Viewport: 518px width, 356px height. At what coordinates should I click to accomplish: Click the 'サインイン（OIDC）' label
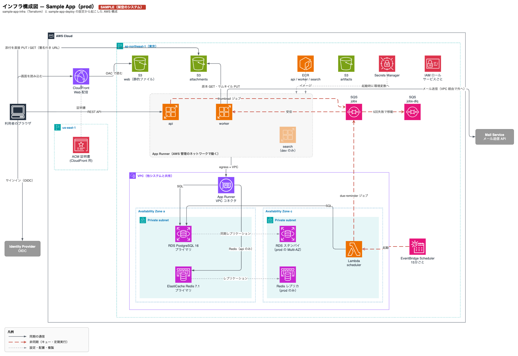click(x=19, y=180)
